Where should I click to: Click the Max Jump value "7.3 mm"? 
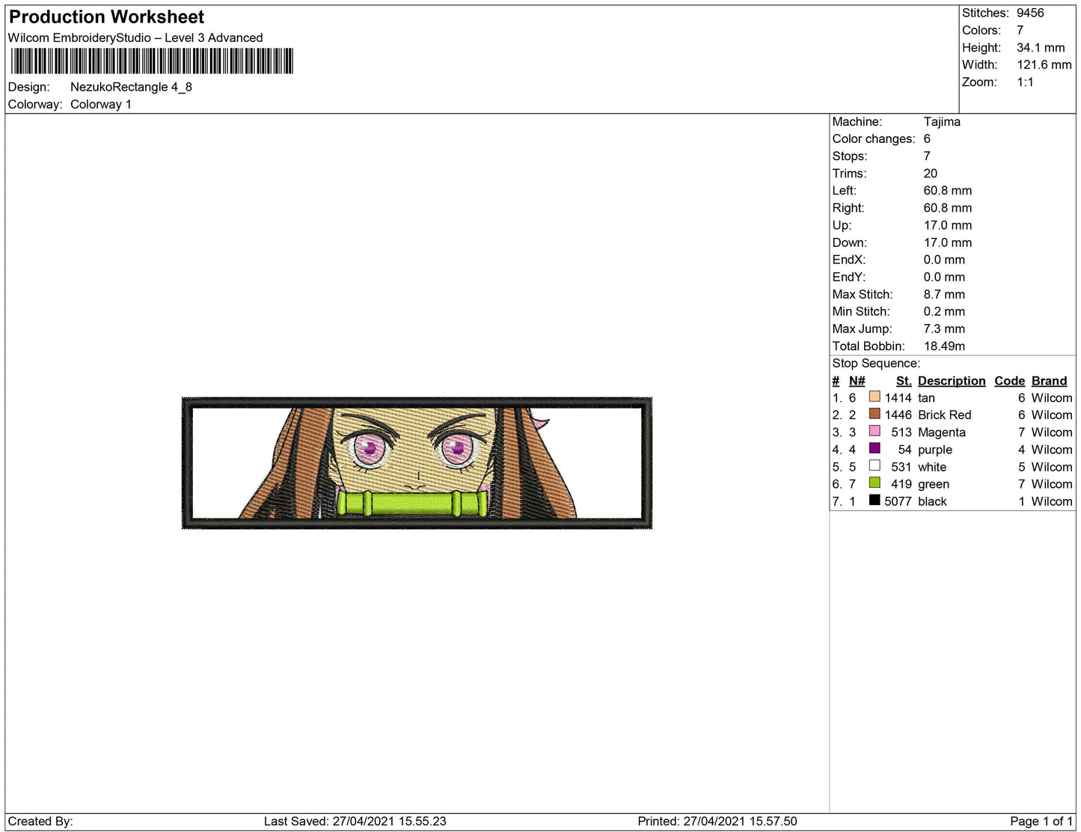tap(944, 328)
